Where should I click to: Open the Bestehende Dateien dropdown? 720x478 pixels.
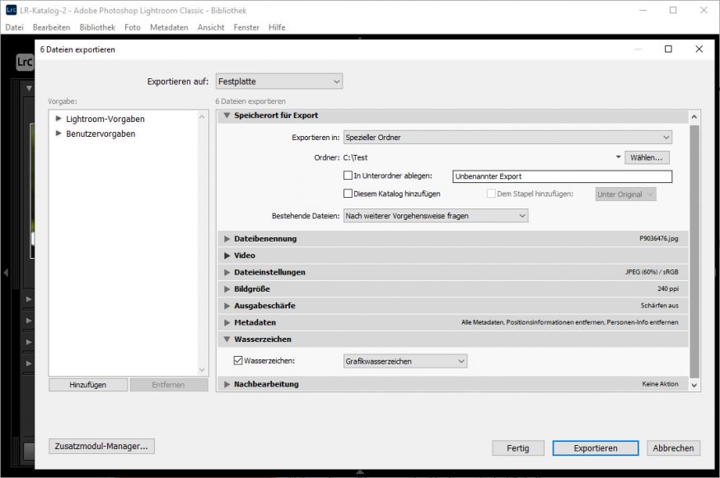(435, 216)
